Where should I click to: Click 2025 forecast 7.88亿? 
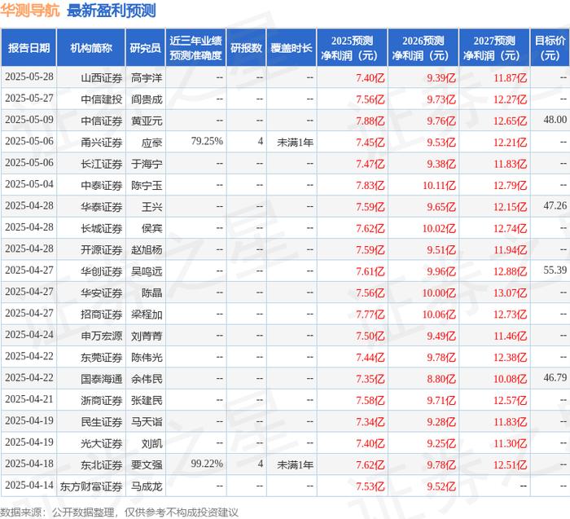(x=370, y=121)
